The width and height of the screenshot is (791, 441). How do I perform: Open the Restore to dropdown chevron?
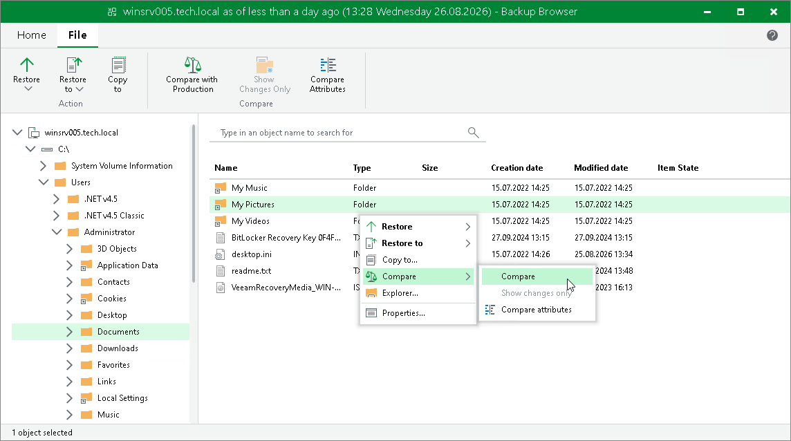(80, 89)
